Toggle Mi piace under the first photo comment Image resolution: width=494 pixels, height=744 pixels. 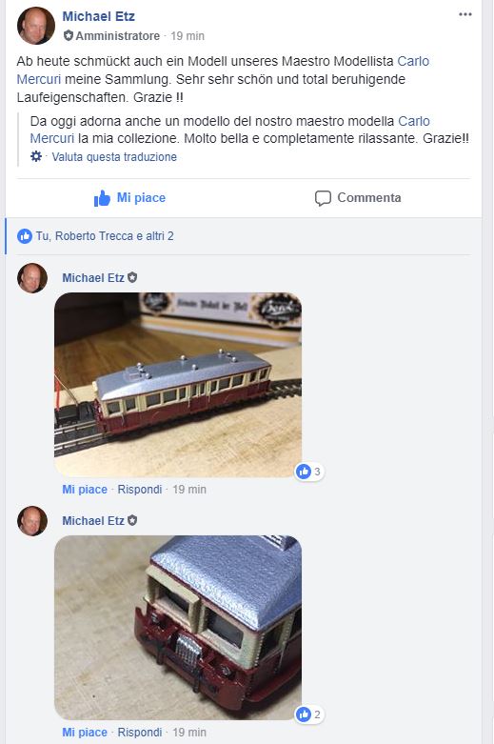point(85,490)
